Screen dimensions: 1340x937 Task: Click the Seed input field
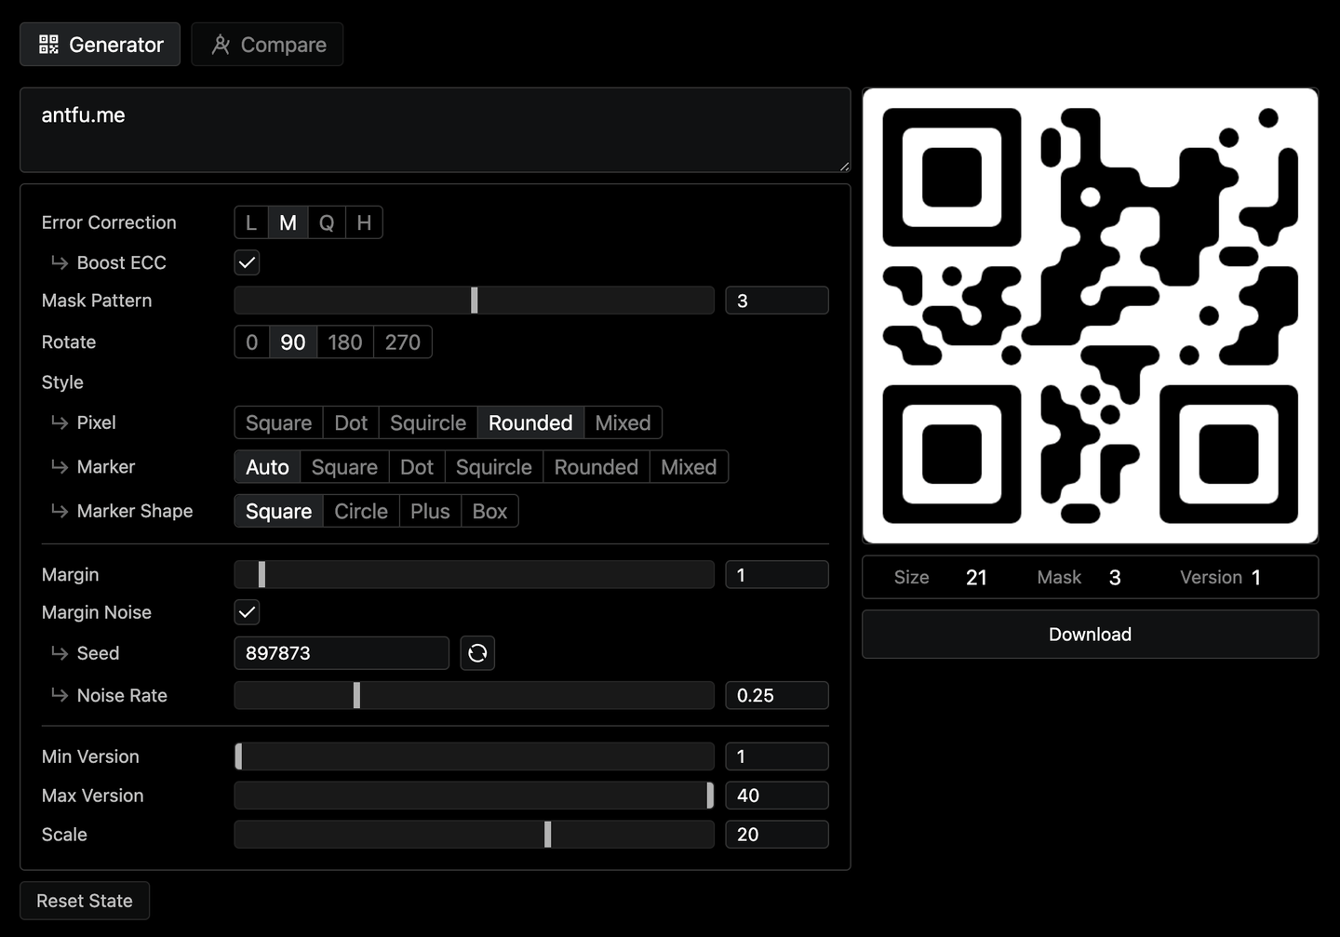click(341, 653)
